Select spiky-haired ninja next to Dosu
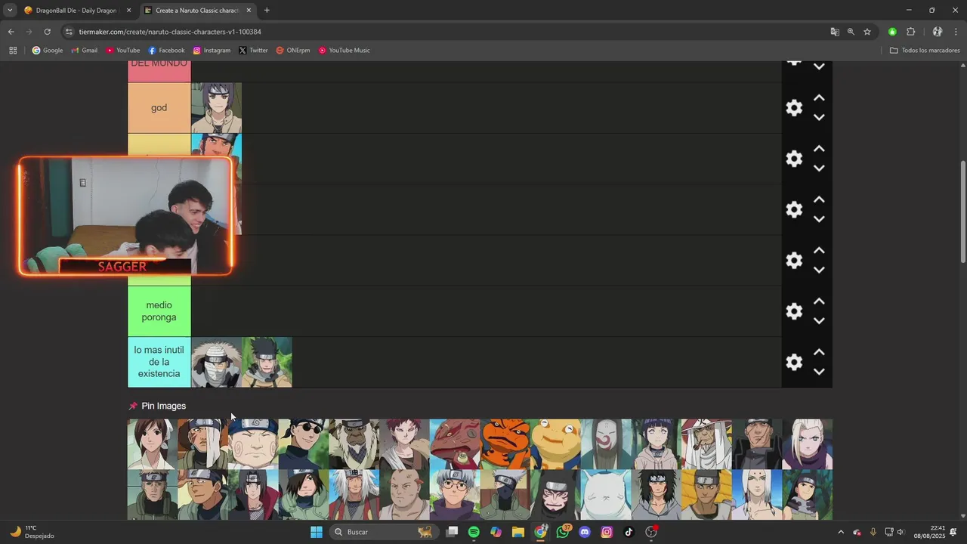 tap(267, 362)
